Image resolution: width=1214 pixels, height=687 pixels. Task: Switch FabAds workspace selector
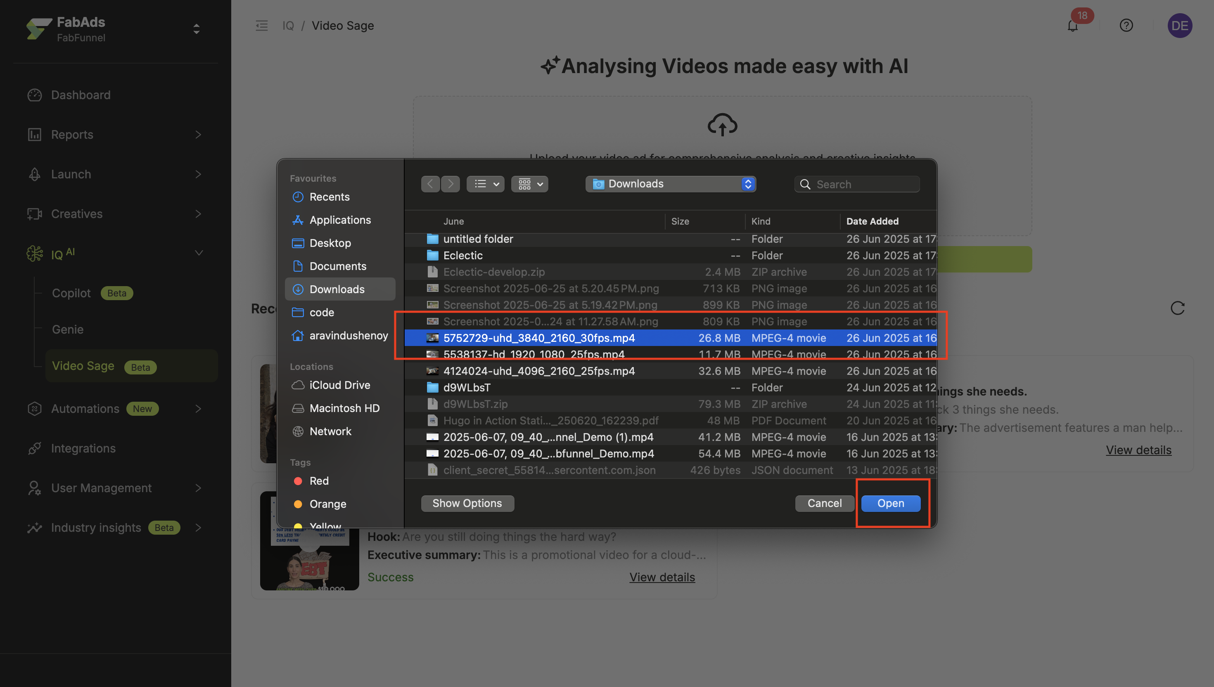pos(196,29)
